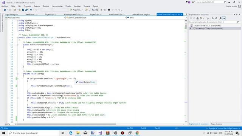Select the Explorador de soluciones bottom tab
The height and width of the screenshot is (136, 242).
(199, 124)
